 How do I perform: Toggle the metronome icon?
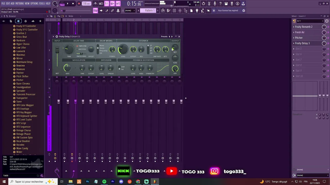95,4
